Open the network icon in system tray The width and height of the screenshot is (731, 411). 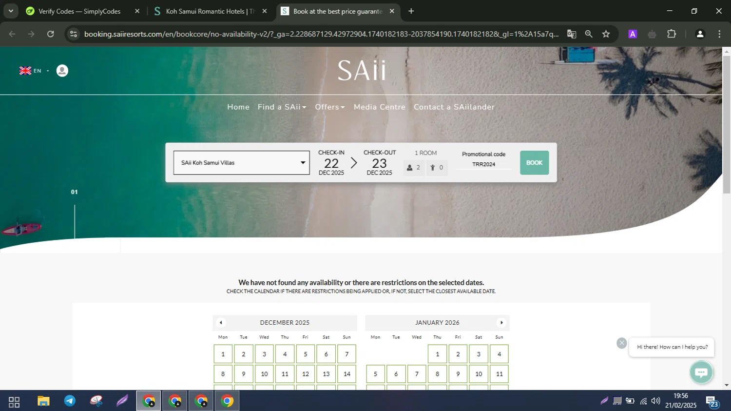[643, 401]
